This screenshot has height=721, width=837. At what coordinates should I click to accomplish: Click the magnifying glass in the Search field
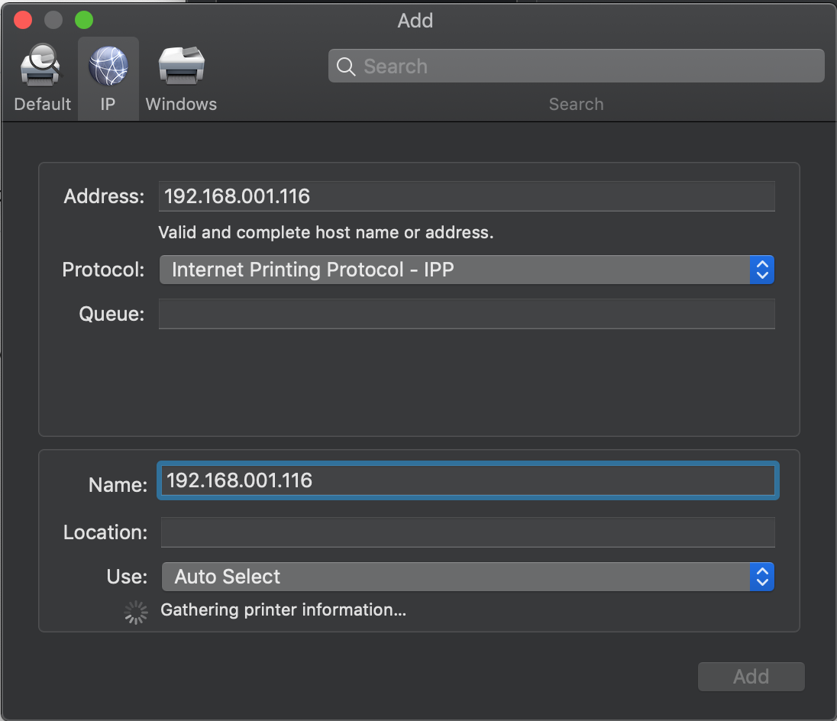pyautogui.click(x=346, y=66)
